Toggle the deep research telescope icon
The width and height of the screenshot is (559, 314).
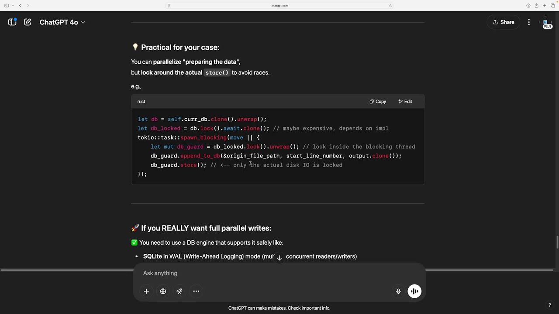tap(179, 291)
